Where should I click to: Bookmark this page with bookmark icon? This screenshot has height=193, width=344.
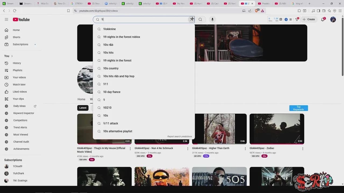68,11
